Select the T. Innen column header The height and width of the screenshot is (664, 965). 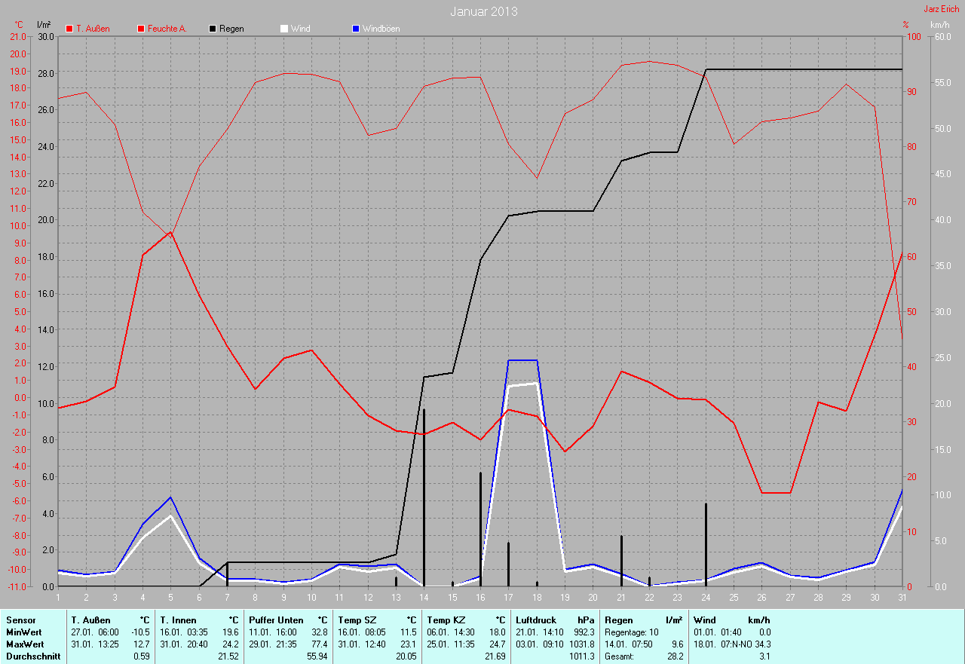178,620
